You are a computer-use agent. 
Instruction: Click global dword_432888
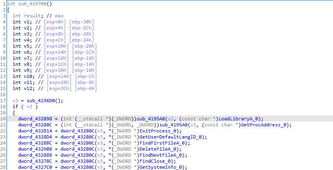(x=35, y=155)
